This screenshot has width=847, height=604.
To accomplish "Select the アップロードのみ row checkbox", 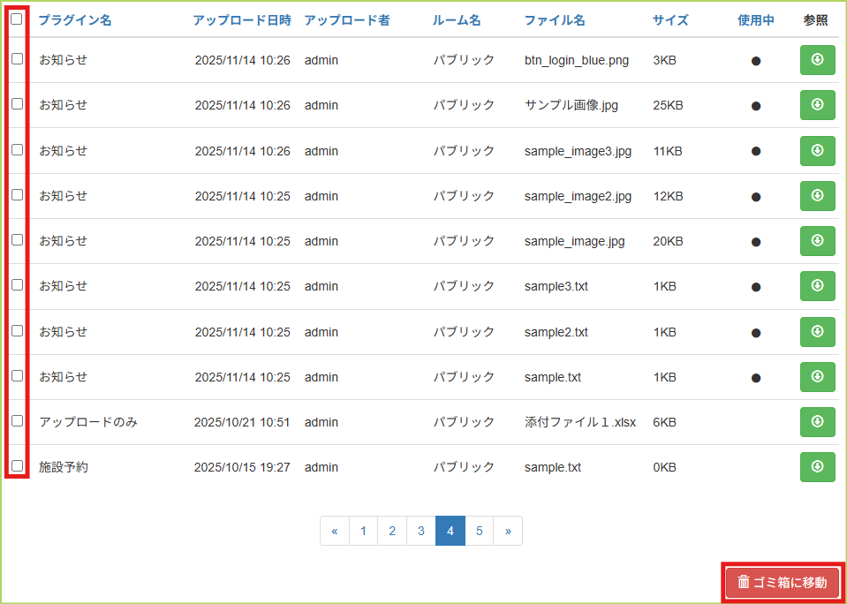I will point(17,421).
